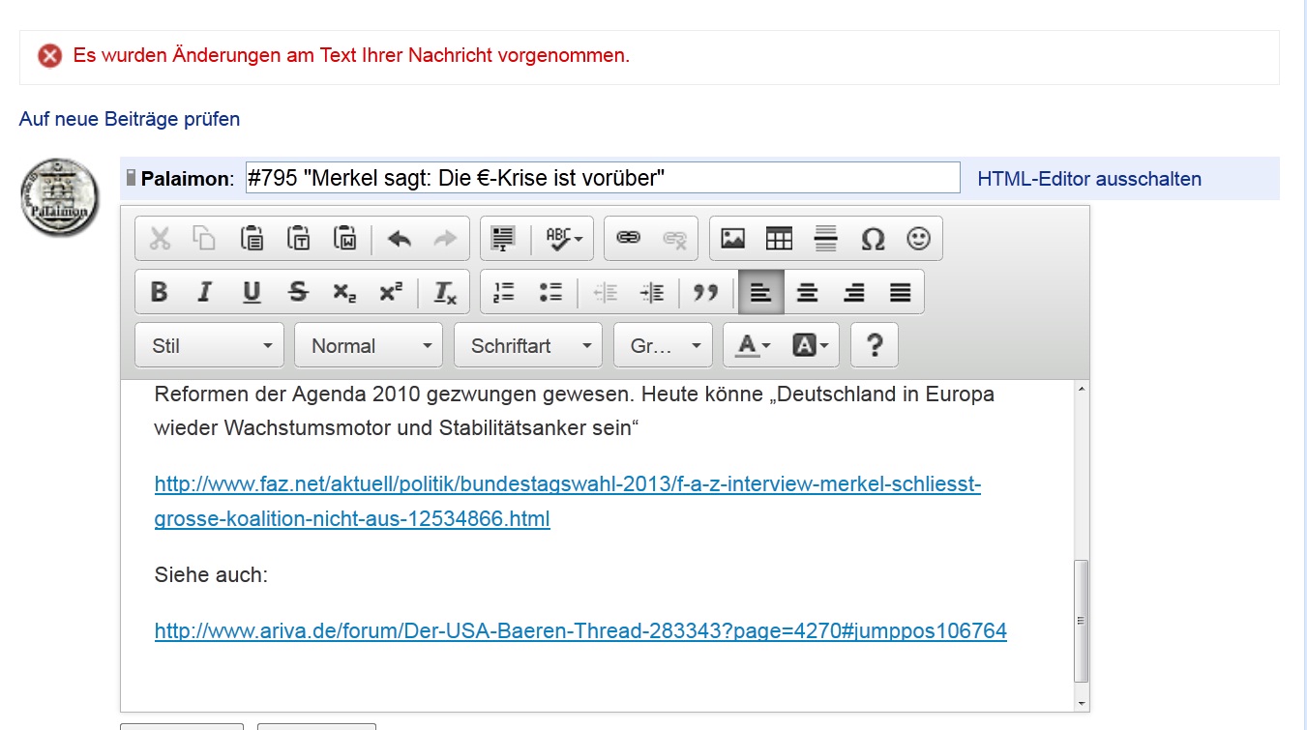This screenshot has height=730, width=1307.
Task: Open the Stil dropdown
Action: (x=209, y=345)
